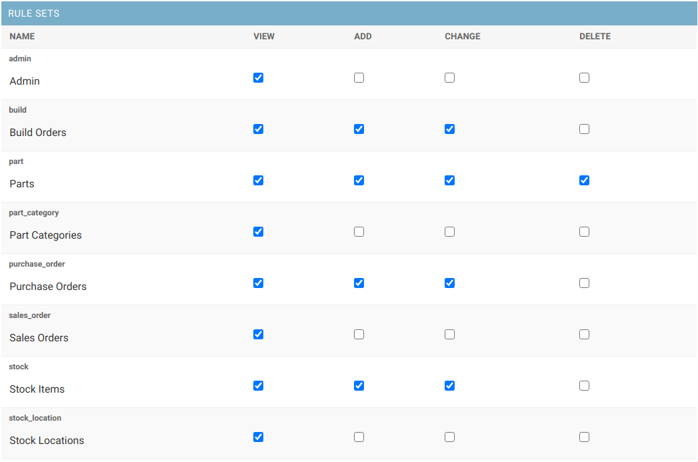
Task: Click the Change column header
Action: [x=463, y=37]
